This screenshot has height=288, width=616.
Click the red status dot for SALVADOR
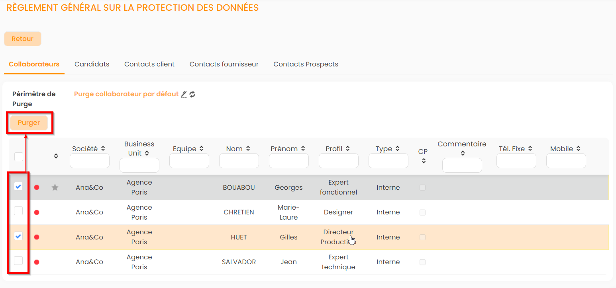tap(37, 262)
